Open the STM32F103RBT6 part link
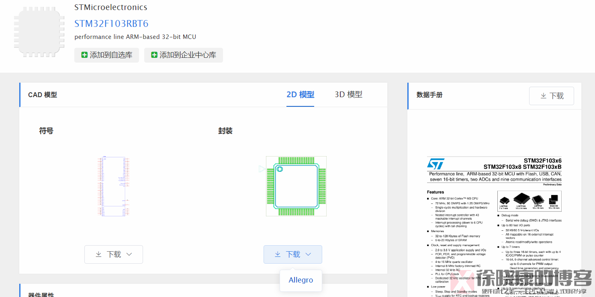This screenshot has height=297, width=595. pyautogui.click(x=111, y=23)
